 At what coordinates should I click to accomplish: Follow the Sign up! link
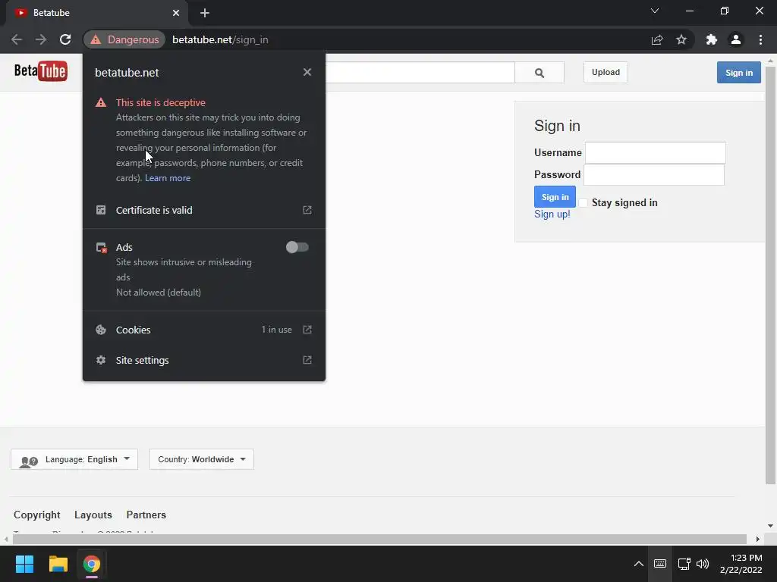point(552,214)
